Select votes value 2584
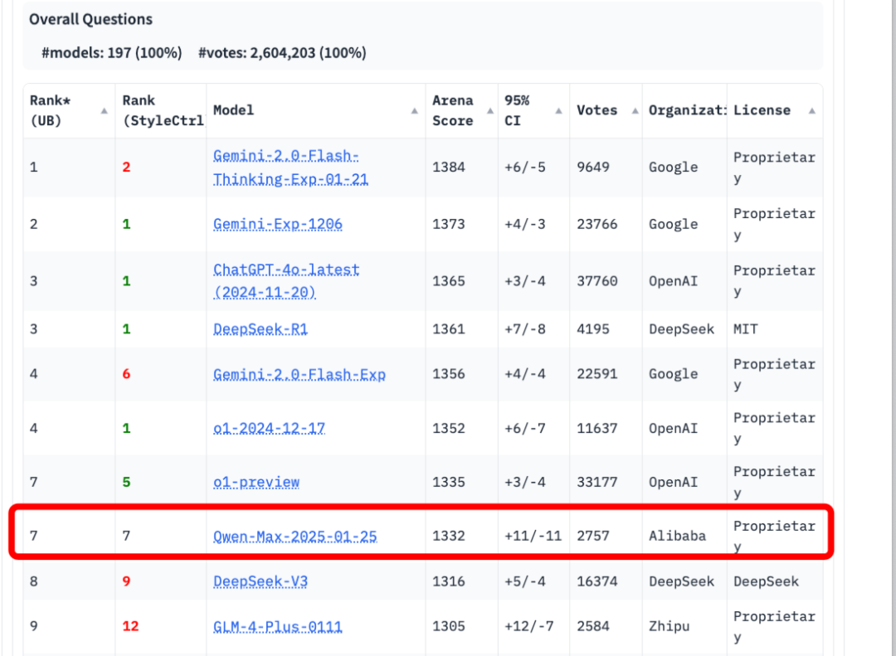The height and width of the screenshot is (656, 896). 593,626
